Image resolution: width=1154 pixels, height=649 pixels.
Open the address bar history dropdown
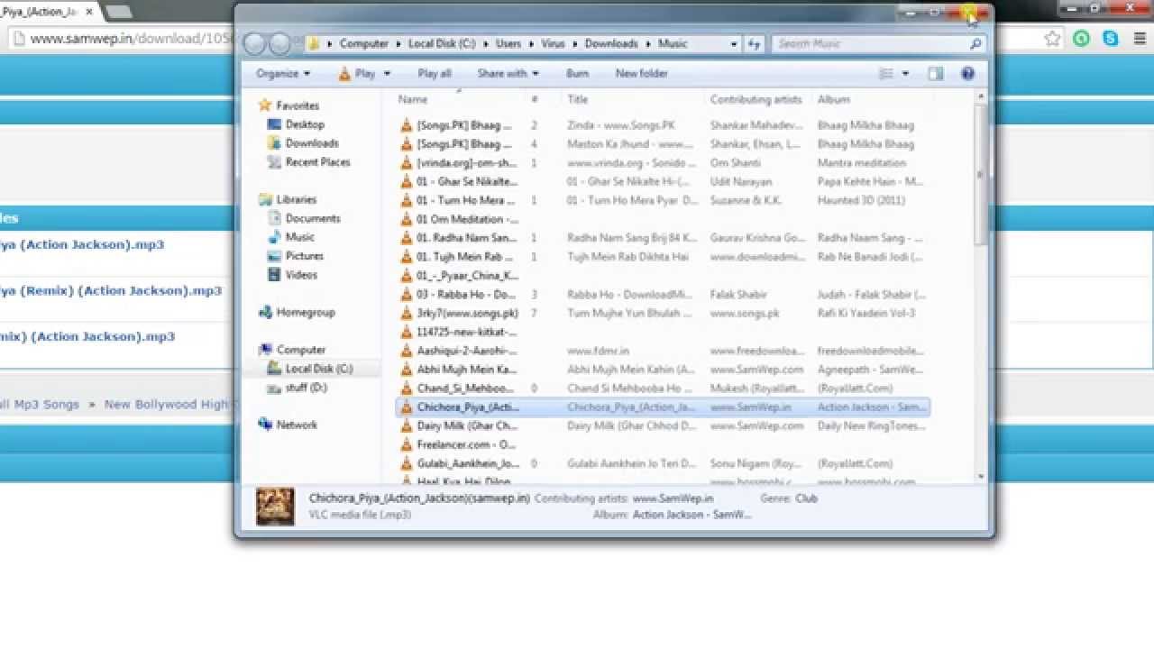(x=735, y=43)
